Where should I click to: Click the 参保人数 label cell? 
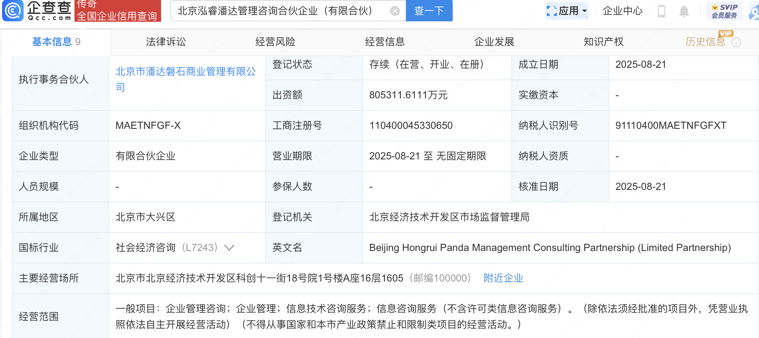click(314, 187)
